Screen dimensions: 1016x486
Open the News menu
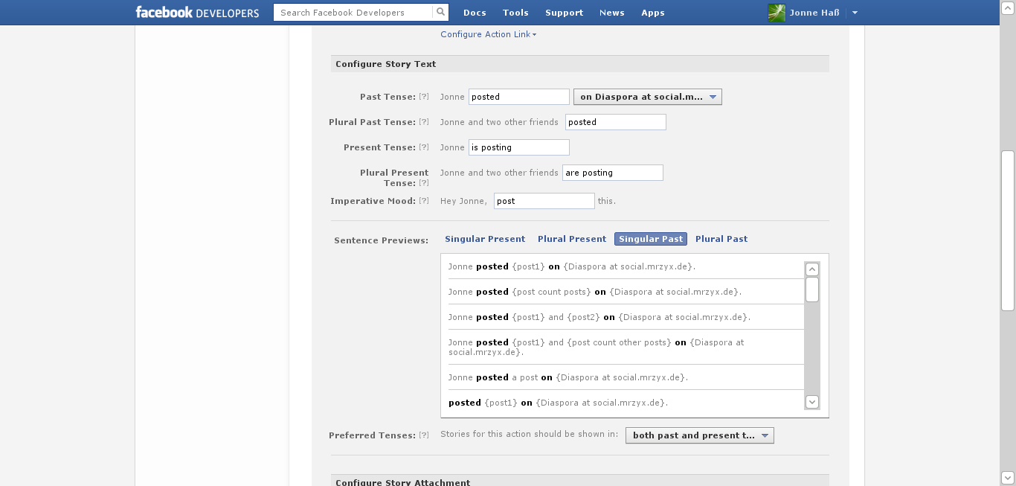[611, 13]
